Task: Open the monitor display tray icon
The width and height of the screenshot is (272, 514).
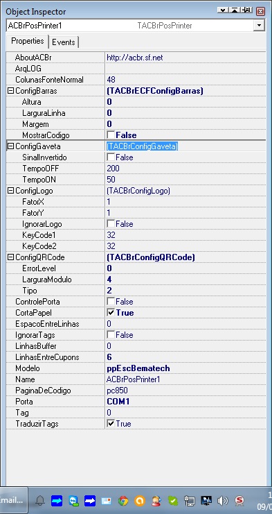Action: point(206,501)
